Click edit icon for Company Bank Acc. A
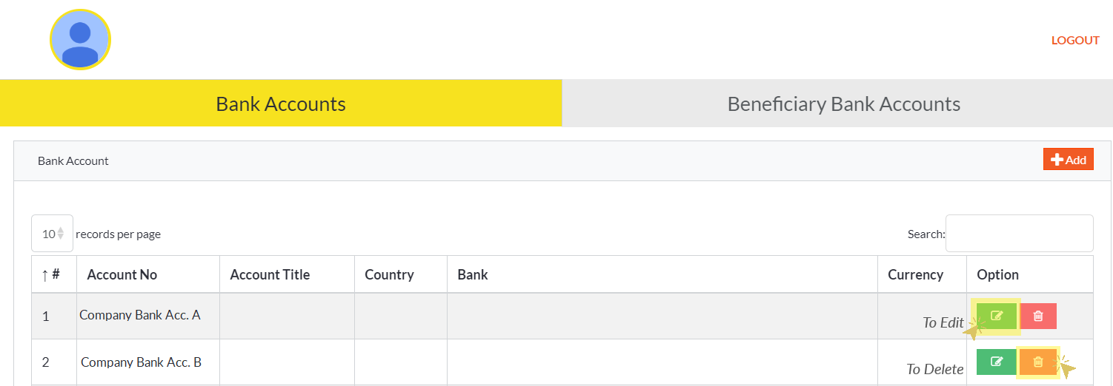This screenshot has width=1113, height=386. pyautogui.click(x=996, y=316)
